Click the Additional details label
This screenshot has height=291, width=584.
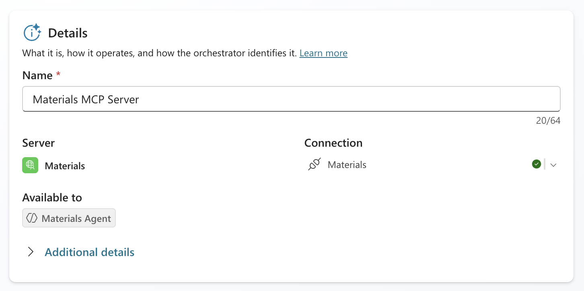(89, 252)
